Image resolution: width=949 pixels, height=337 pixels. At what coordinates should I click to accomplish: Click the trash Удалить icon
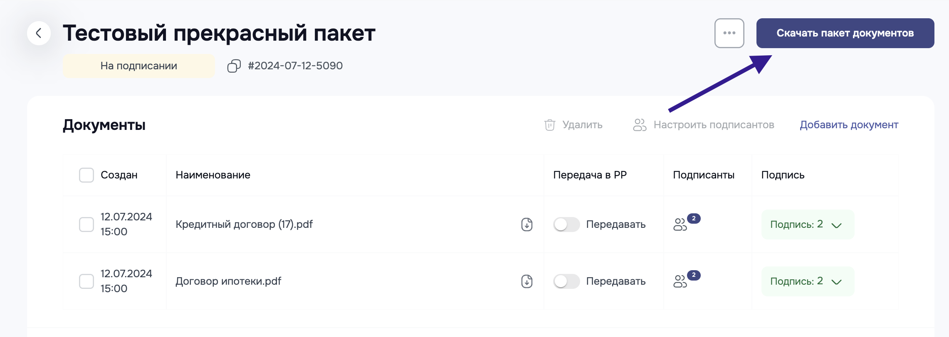tap(550, 125)
